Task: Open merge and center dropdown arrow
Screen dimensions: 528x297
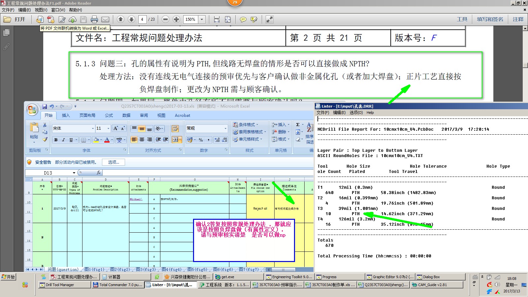Action: point(180,140)
